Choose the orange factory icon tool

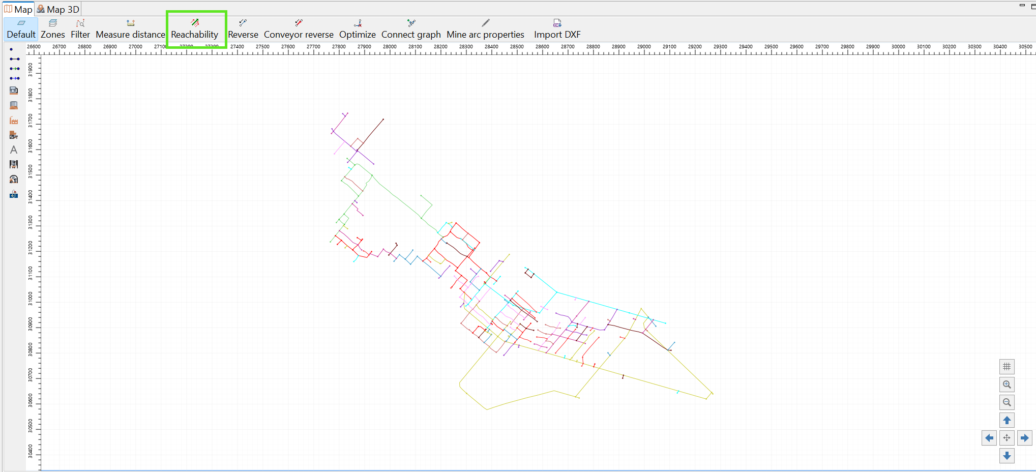tap(14, 120)
